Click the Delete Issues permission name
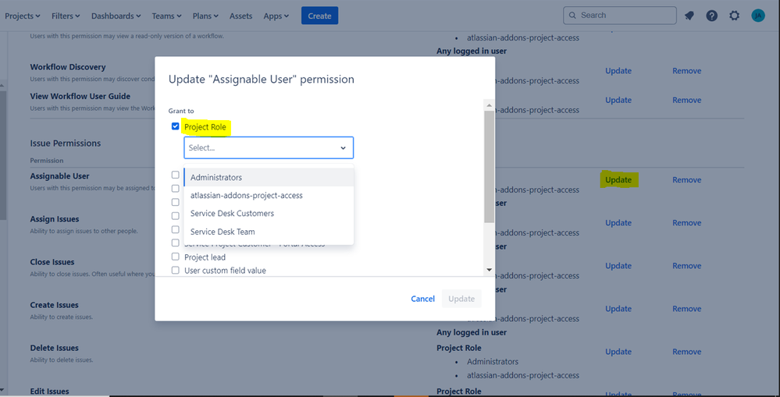 coord(54,348)
